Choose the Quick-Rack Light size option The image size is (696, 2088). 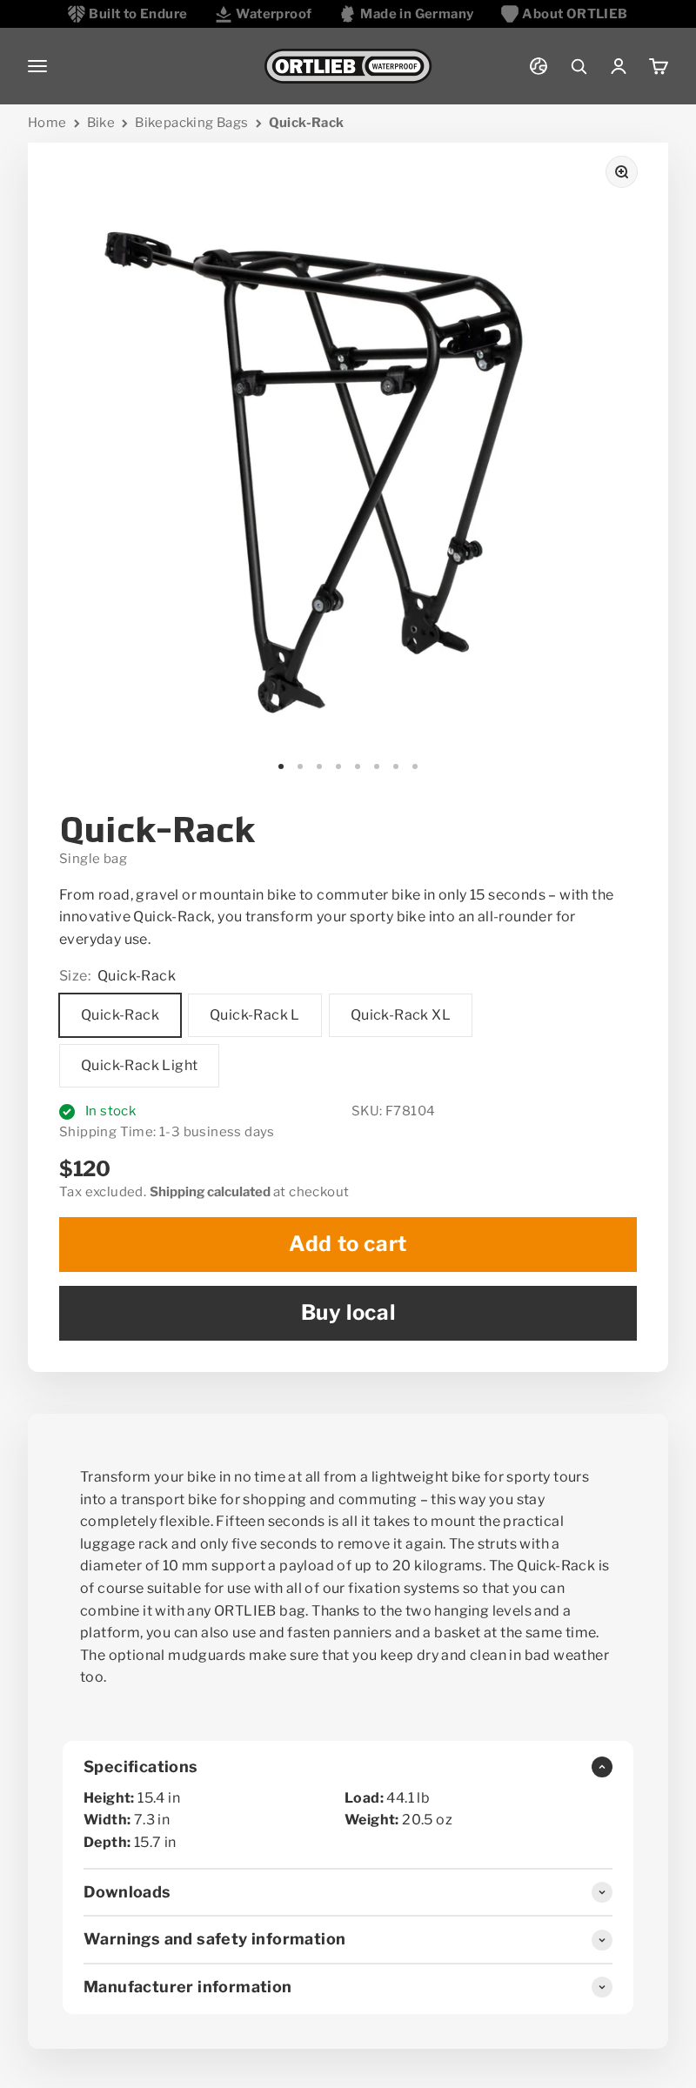[x=139, y=1066]
